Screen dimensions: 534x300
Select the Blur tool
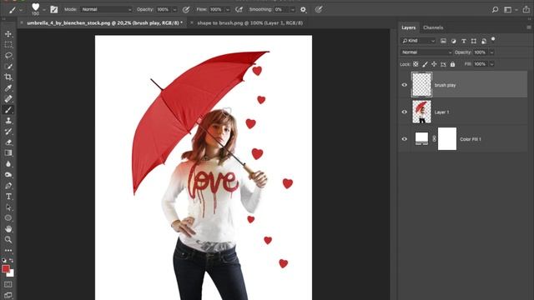(x=8, y=164)
